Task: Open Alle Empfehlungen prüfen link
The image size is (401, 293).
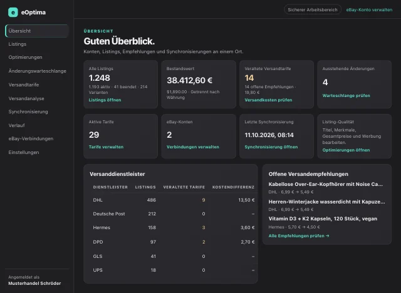Action: click(299, 236)
